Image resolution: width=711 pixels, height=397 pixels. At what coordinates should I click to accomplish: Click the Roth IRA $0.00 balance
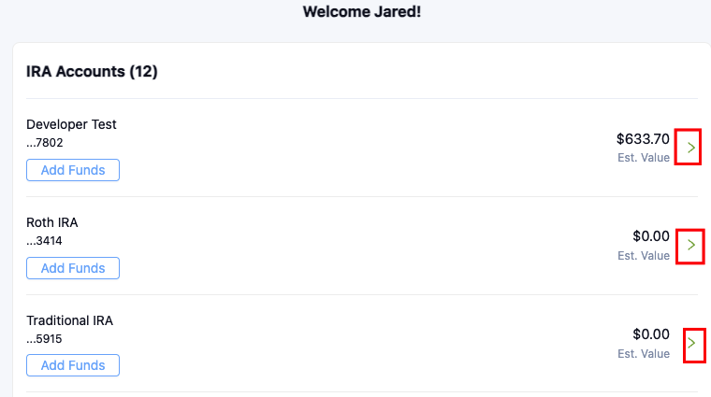coord(651,236)
